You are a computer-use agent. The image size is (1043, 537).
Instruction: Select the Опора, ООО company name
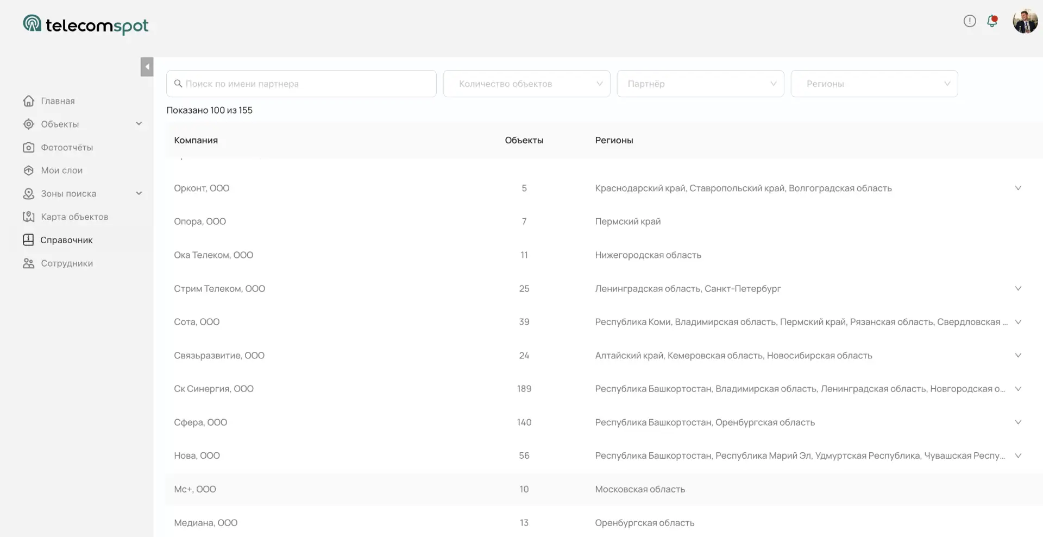(200, 222)
